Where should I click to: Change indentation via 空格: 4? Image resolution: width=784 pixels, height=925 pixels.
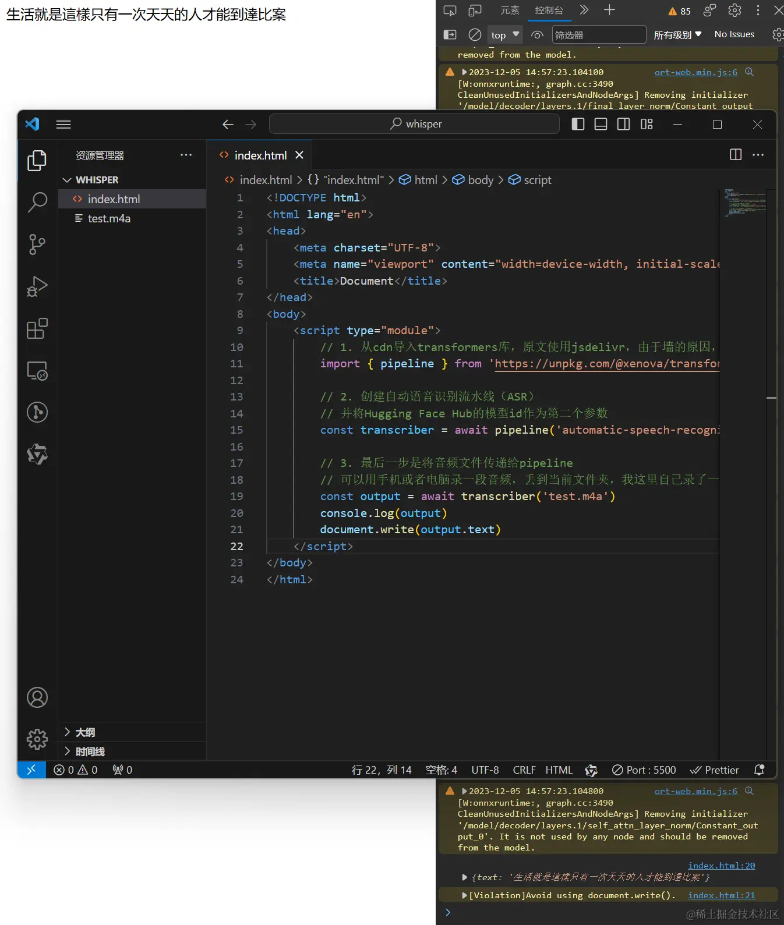pyautogui.click(x=442, y=770)
